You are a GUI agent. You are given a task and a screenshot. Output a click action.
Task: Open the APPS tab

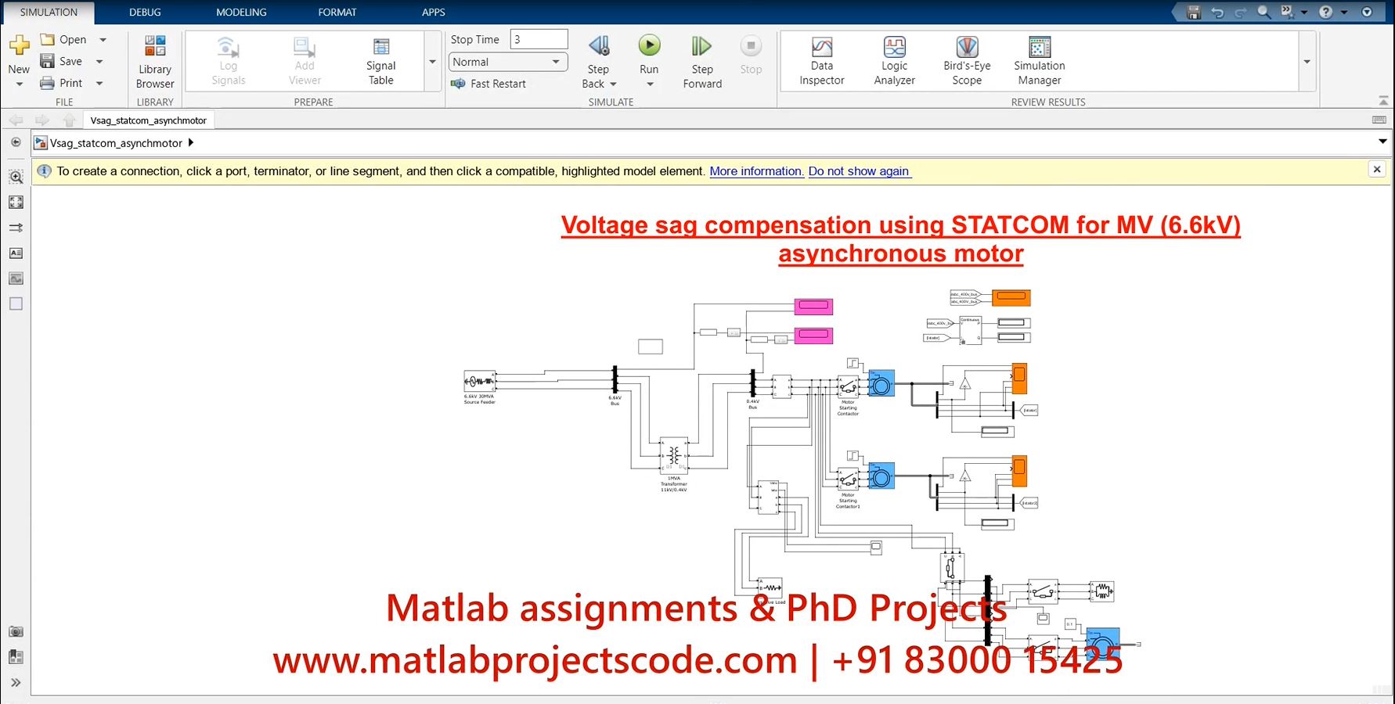click(433, 12)
